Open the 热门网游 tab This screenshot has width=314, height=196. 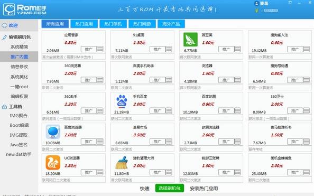(x=142, y=24)
